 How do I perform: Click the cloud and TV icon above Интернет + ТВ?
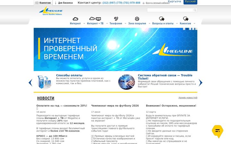(95, 19)
